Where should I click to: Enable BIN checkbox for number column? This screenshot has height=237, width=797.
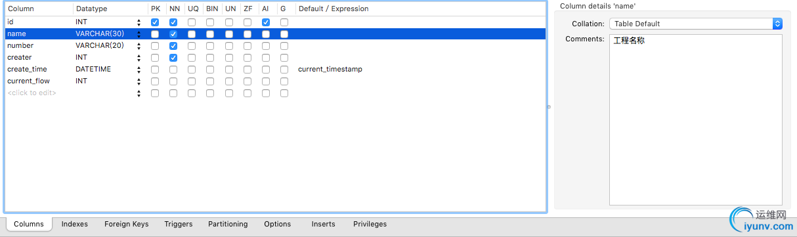pyautogui.click(x=210, y=46)
